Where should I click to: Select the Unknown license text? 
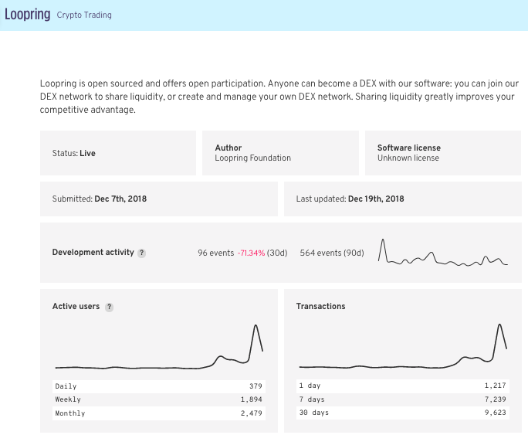[408, 158]
